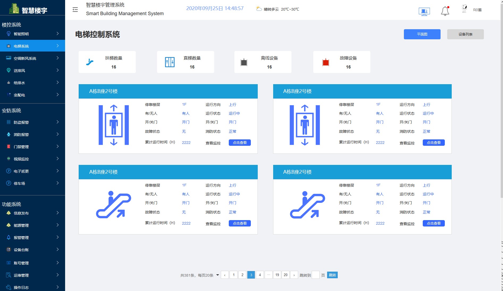Open the 消防报警 fire alarm icon
503x291 pixels.
(x=8, y=134)
